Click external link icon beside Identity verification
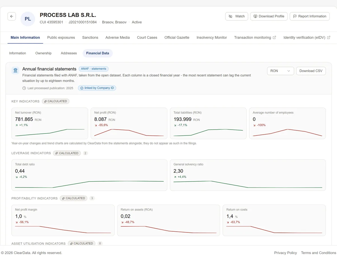The height and width of the screenshot is (260, 337). tap(329, 37)
